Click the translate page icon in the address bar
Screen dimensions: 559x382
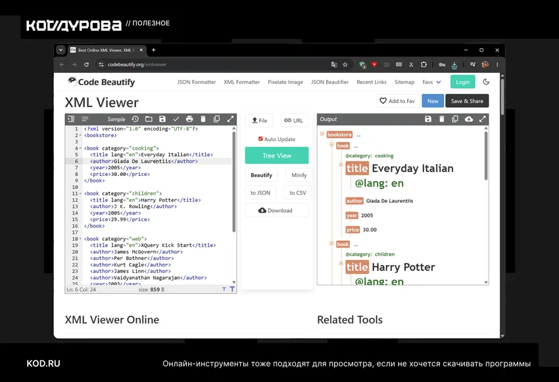[334, 64]
